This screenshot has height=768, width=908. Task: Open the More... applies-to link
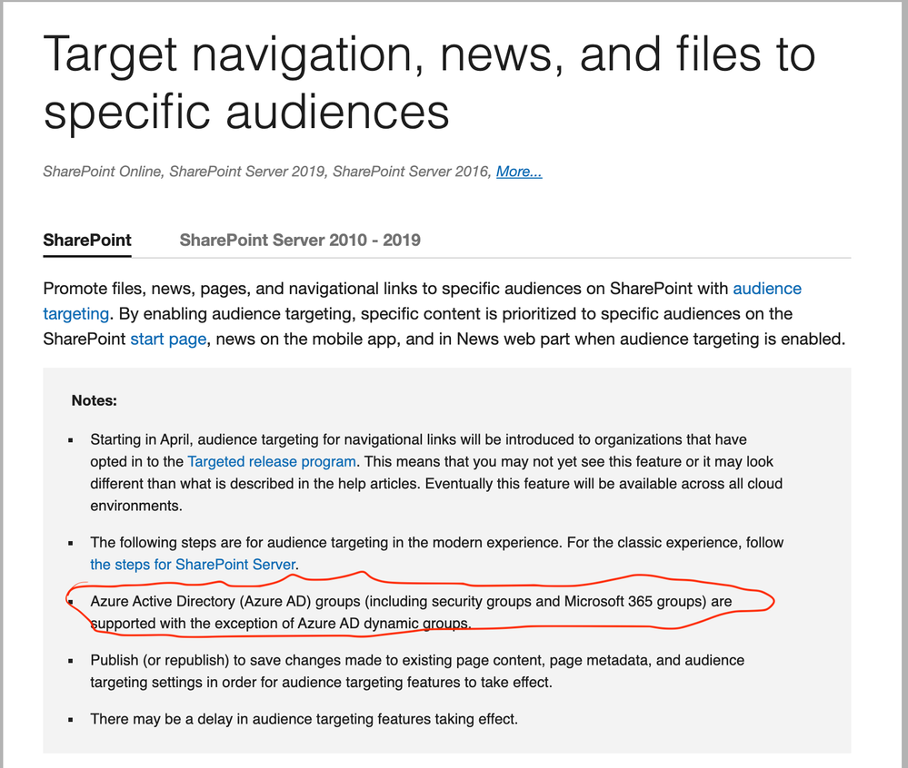point(519,172)
